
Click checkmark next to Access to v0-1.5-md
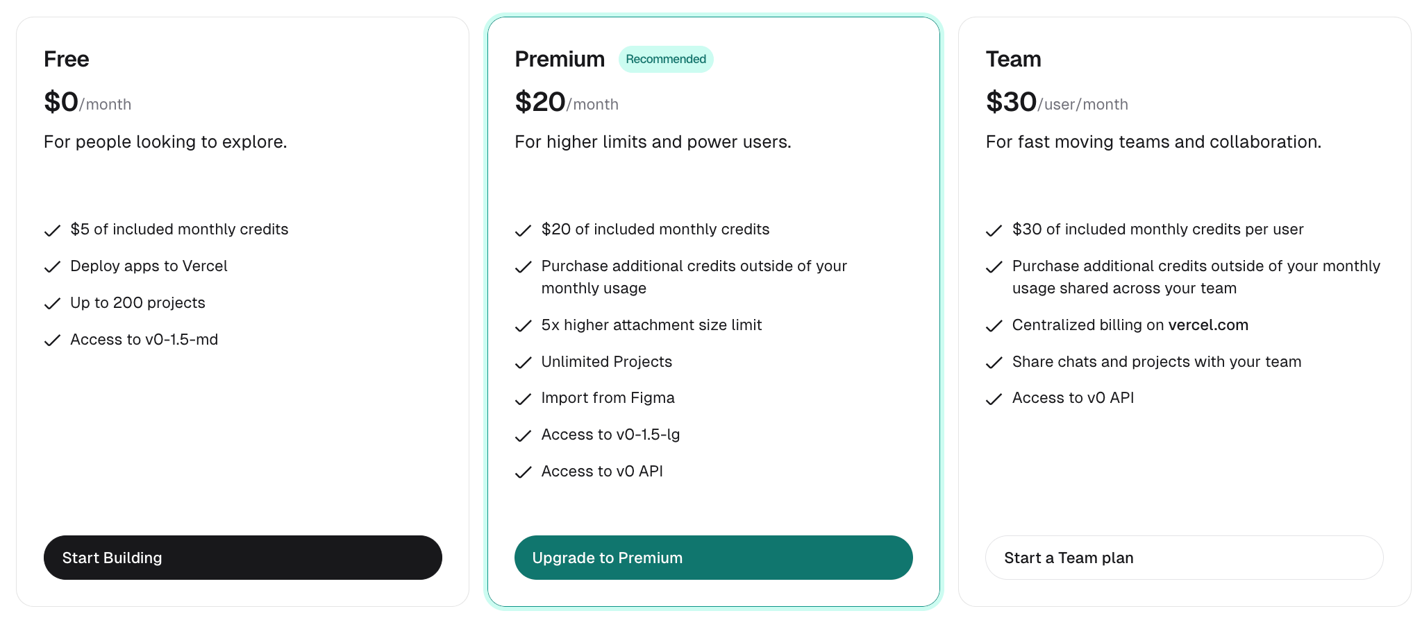52,341
